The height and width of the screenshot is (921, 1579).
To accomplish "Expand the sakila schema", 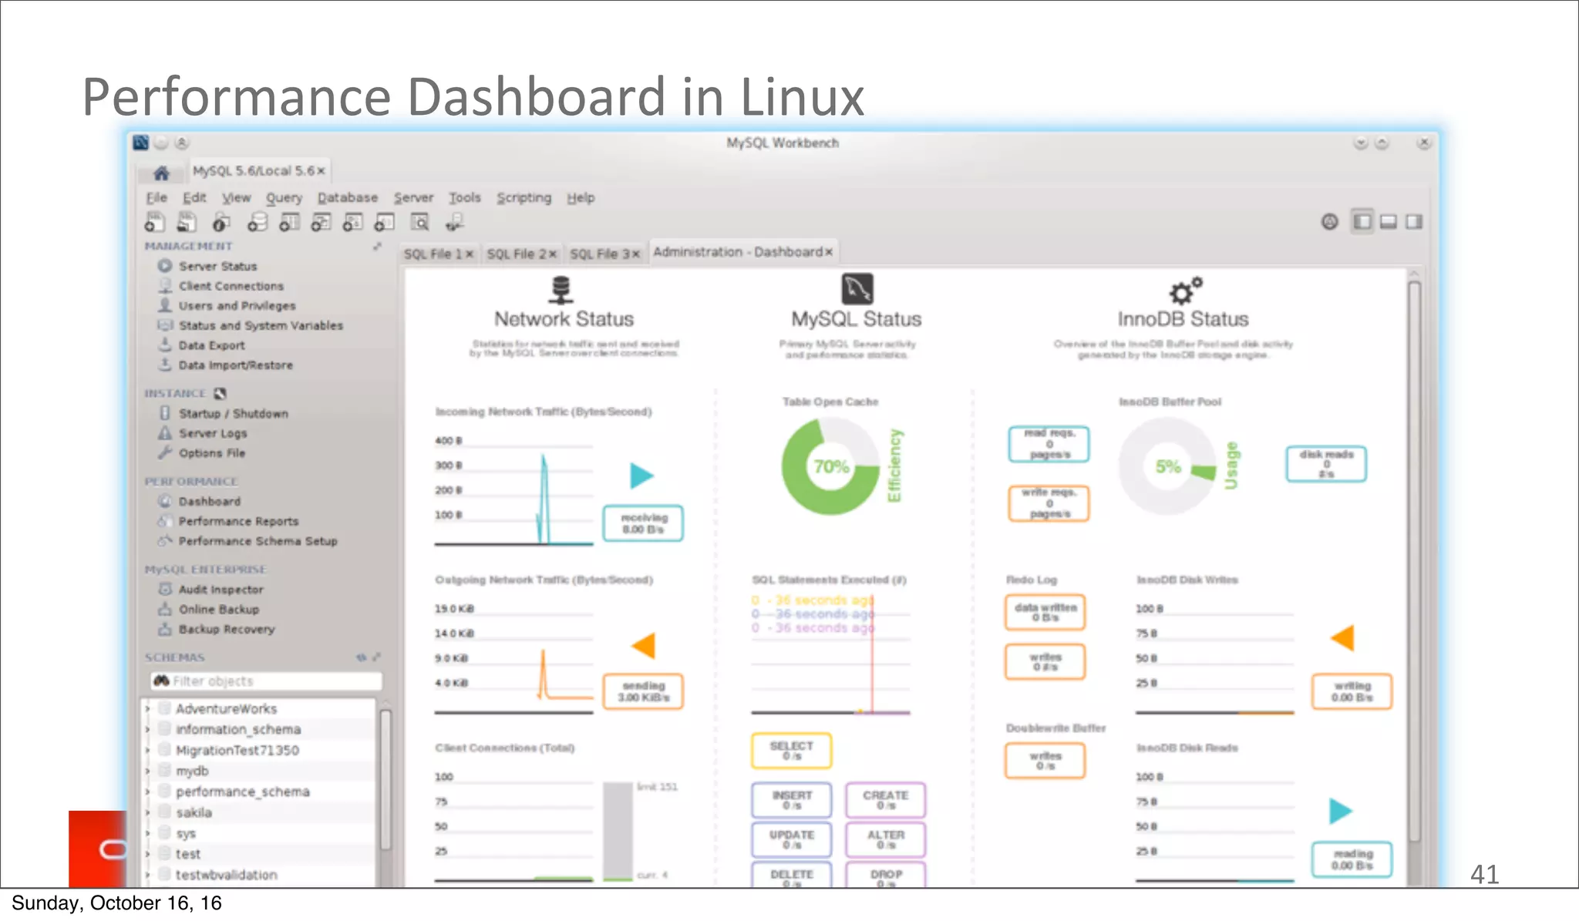I will pyautogui.click(x=147, y=813).
